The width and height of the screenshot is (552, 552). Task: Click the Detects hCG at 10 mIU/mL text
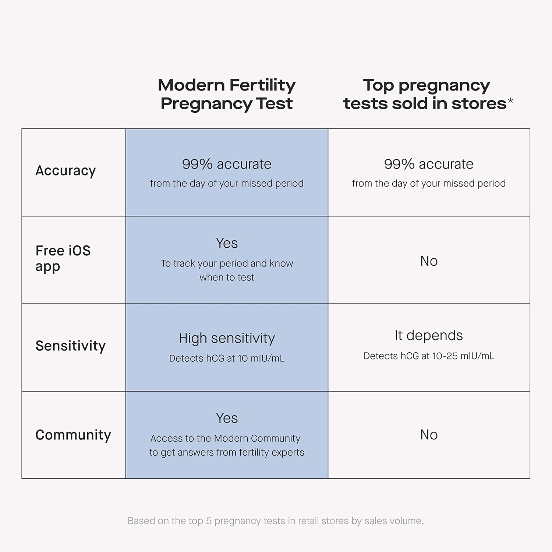tap(227, 358)
